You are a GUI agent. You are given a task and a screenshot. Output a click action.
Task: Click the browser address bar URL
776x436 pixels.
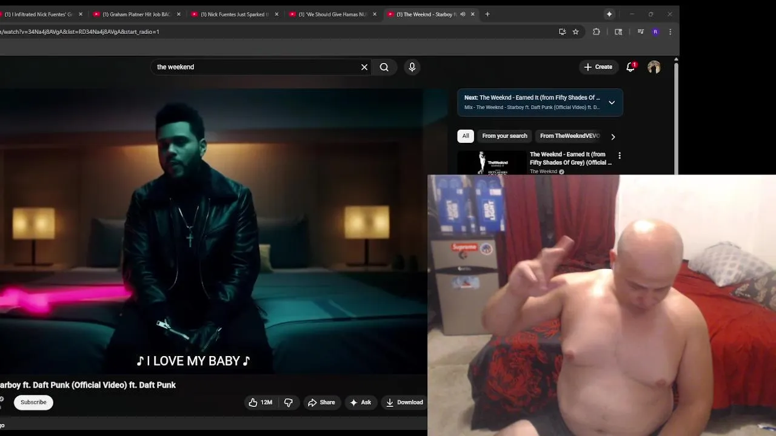pyautogui.click(x=79, y=31)
